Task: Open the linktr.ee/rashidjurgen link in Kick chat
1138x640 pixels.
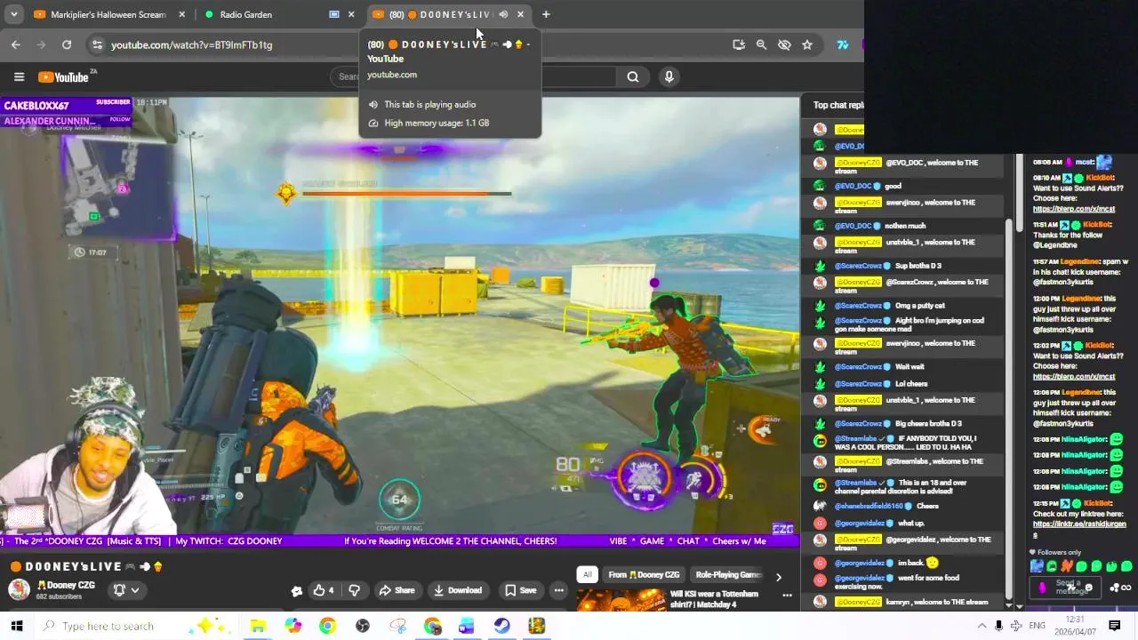Action: coord(1078,530)
